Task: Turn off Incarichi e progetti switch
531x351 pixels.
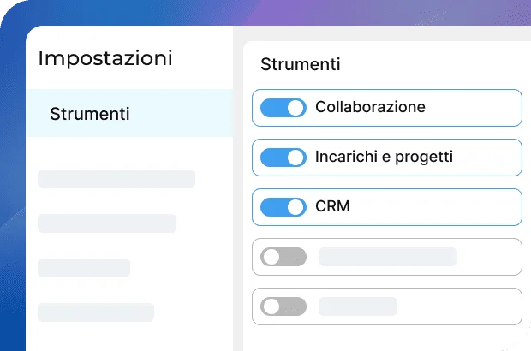Action: pyautogui.click(x=283, y=158)
